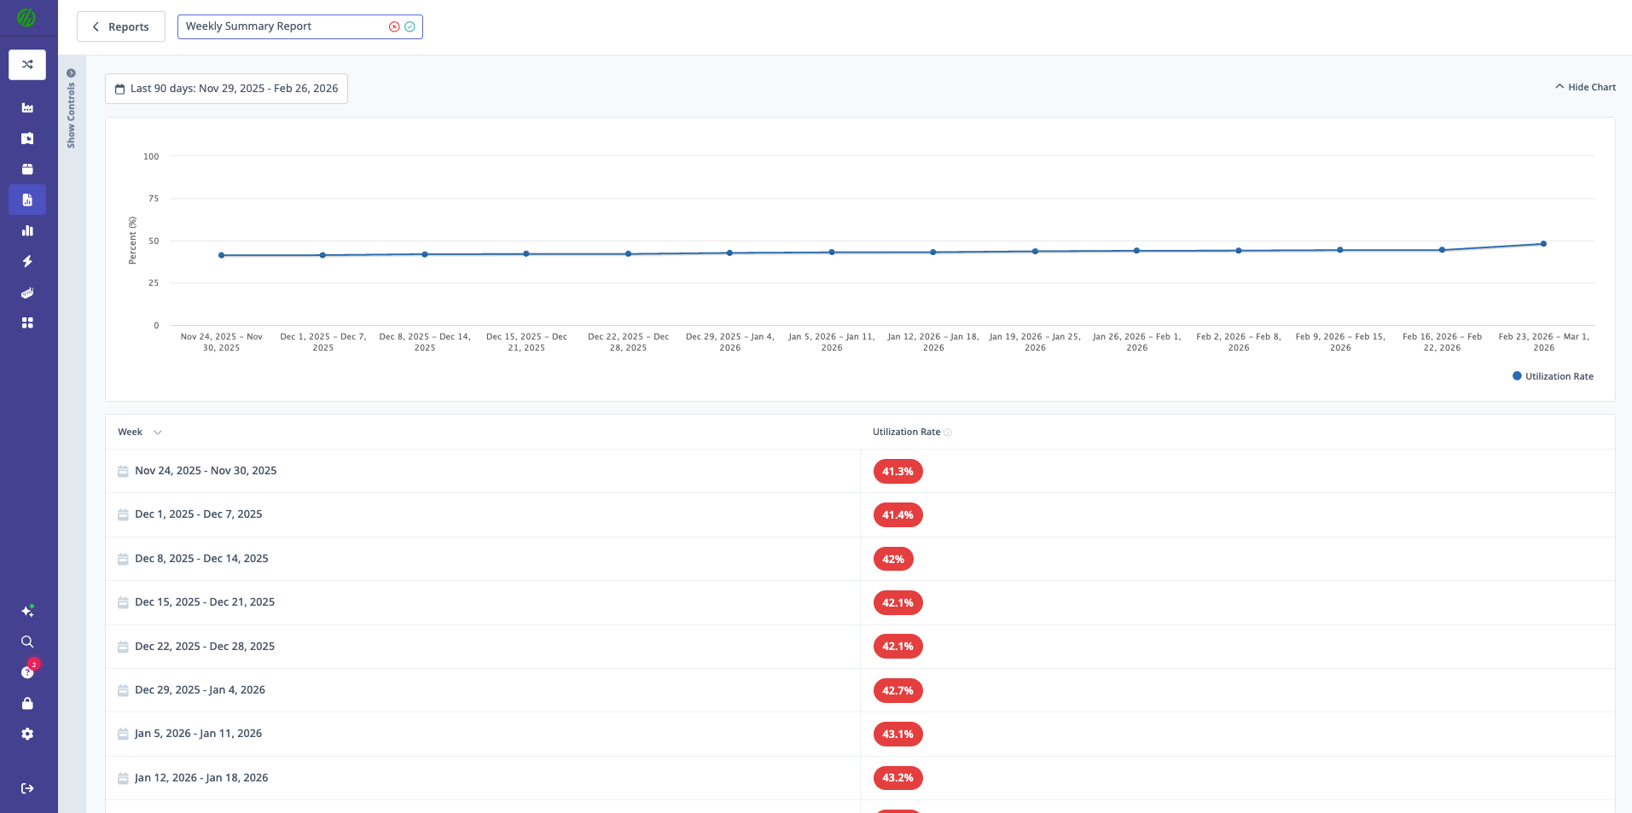Open the sparkles AI assistant icon
Viewport: 1632px width, 813px height.
tap(27, 611)
